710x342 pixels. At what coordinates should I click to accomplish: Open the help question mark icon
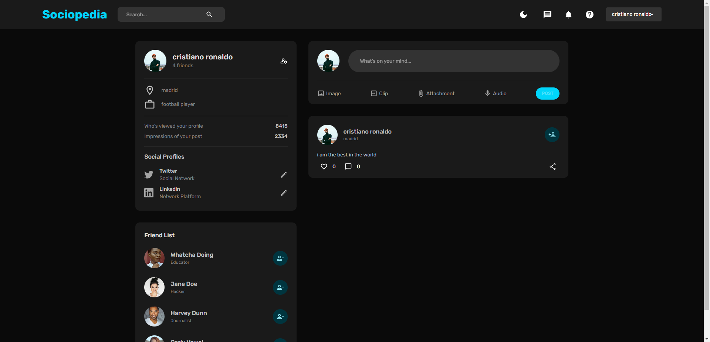click(589, 14)
